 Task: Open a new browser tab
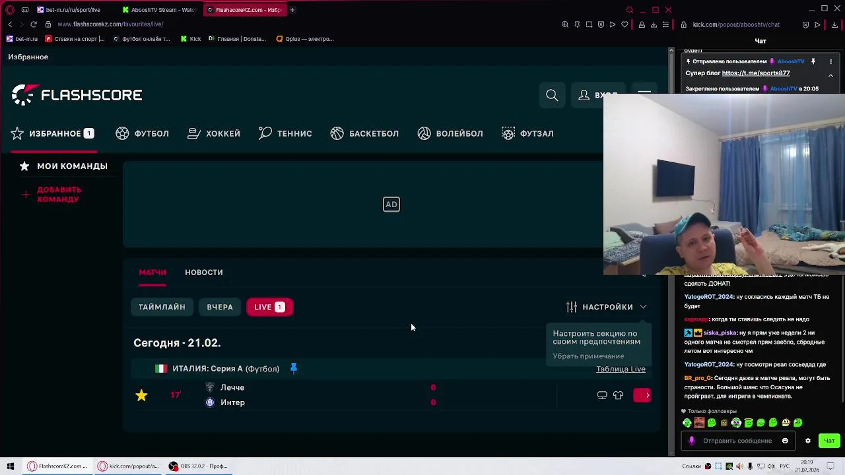(292, 10)
